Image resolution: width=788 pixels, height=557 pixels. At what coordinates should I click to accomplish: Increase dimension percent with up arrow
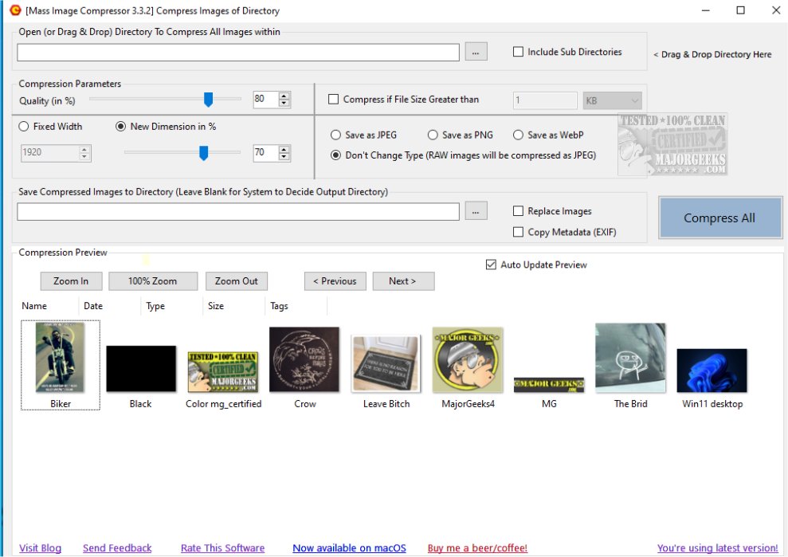click(x=284, y=149)
